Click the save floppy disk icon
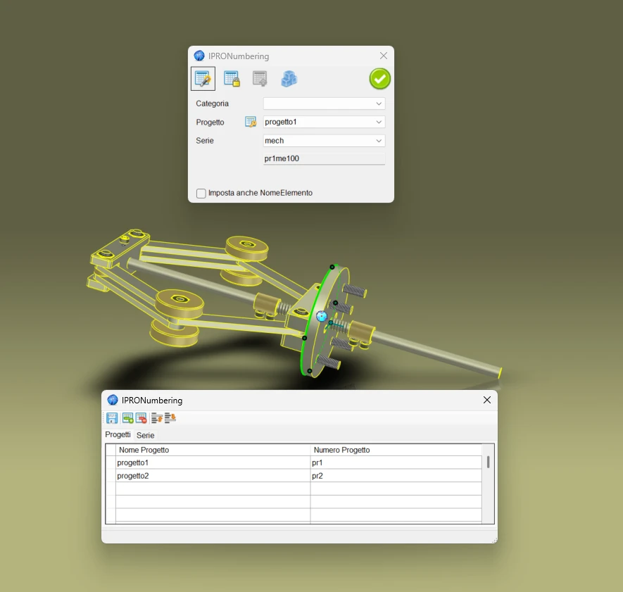 click(112, 418)
